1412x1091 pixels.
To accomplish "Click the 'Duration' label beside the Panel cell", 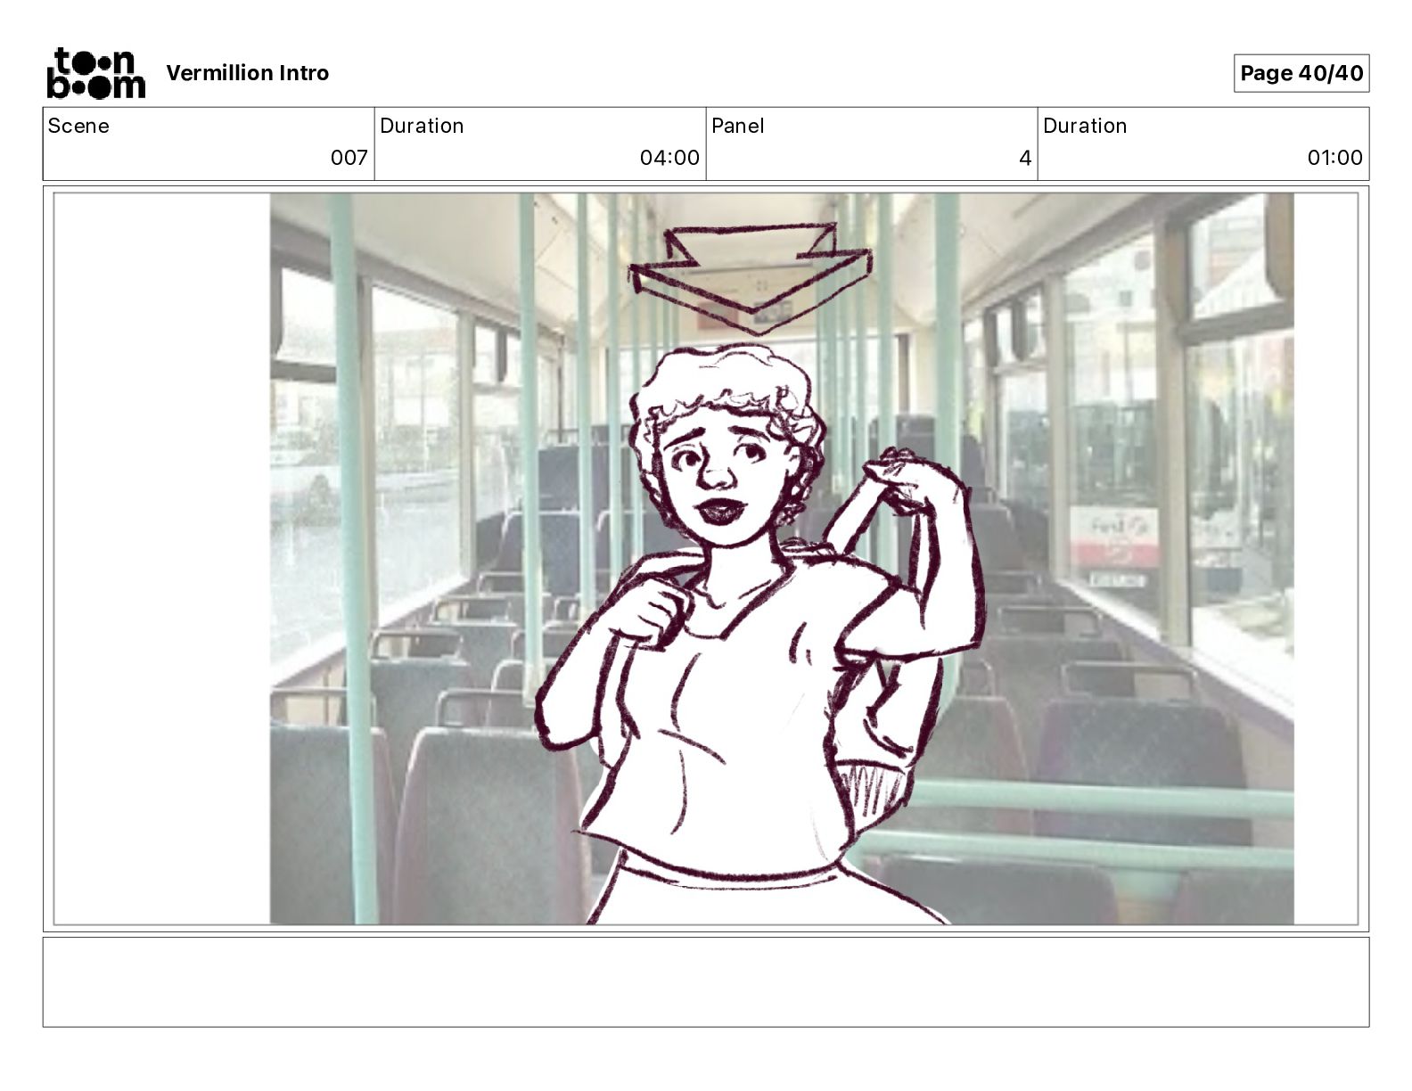I will (x=1085, y=126).
